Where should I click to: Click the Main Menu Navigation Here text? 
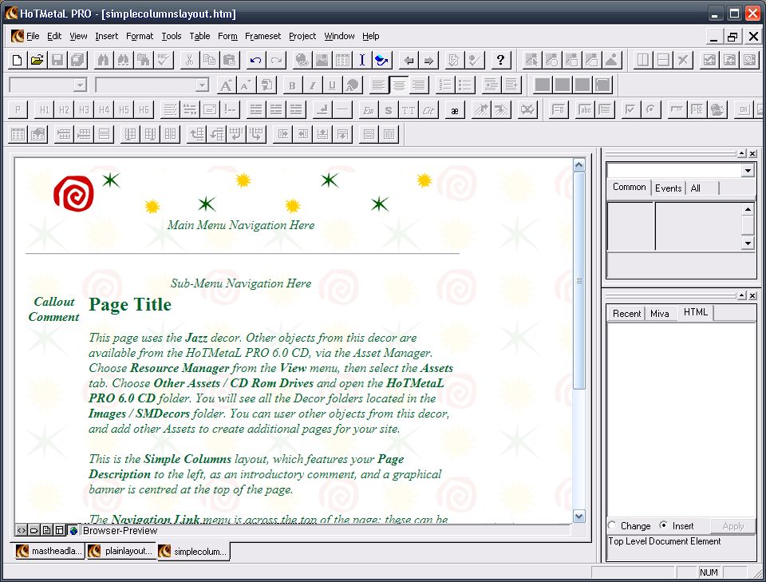240,225
